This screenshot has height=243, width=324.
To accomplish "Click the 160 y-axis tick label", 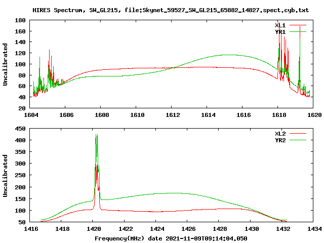I will tap(20, 31).
